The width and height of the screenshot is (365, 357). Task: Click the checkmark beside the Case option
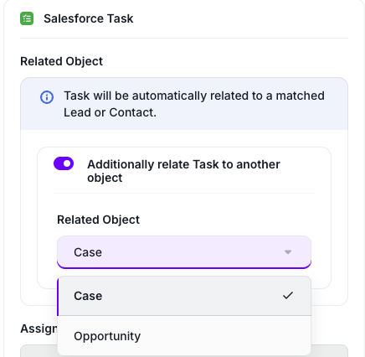pyautogui.click(x=288, y=296)
